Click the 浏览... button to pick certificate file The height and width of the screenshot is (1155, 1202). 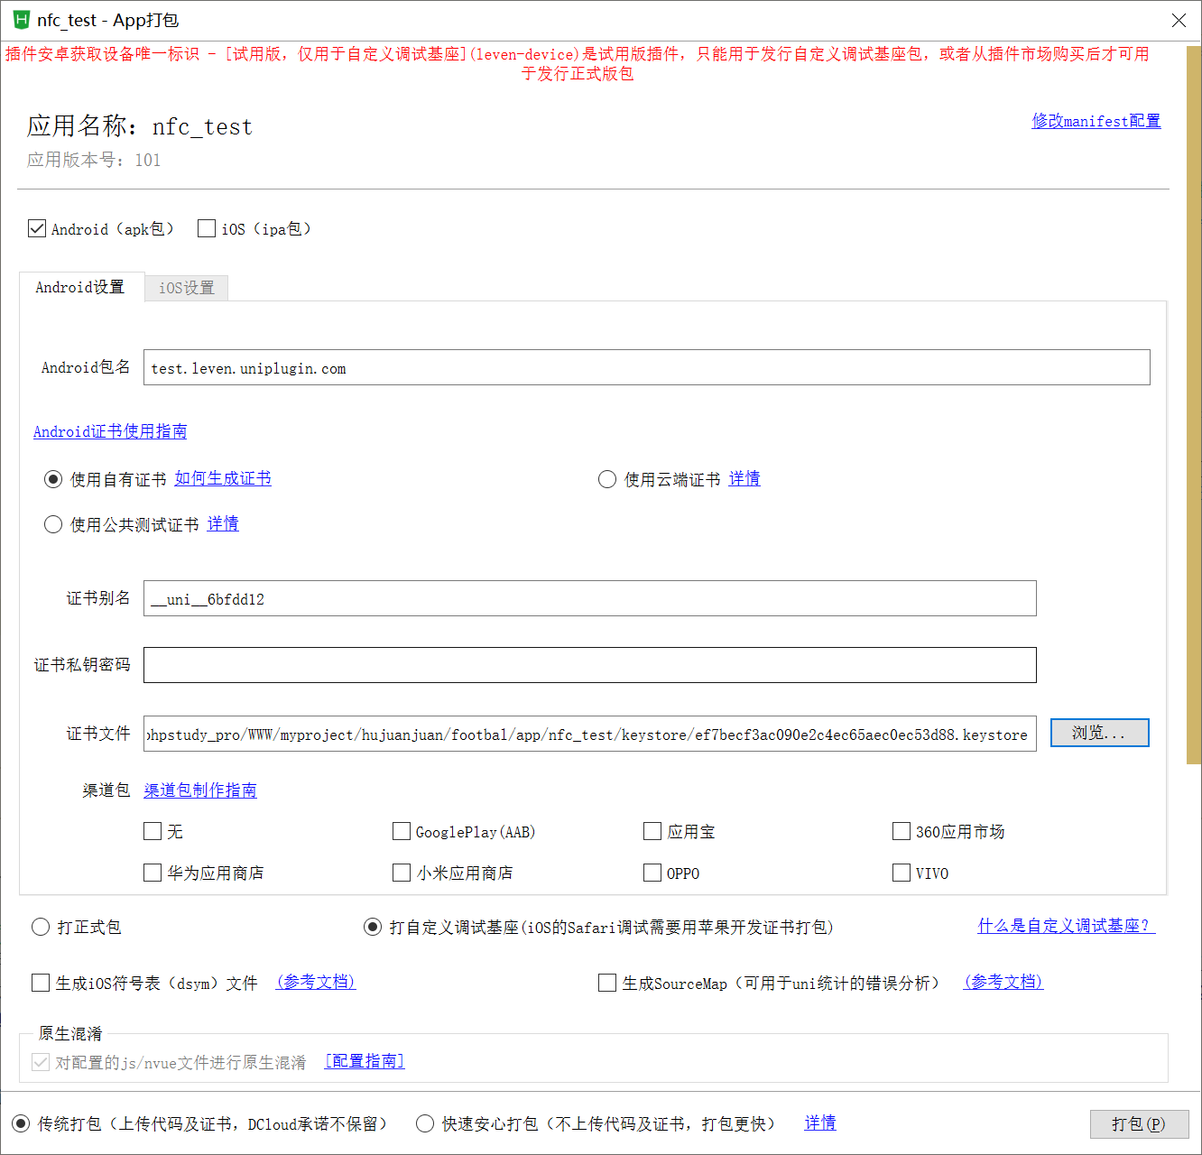pos(1099,733)
